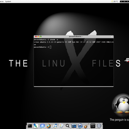The width and height of the screenshot is (129, 129).
Task: Open the video chat bubble dock icon
Action: click(42, 126)
